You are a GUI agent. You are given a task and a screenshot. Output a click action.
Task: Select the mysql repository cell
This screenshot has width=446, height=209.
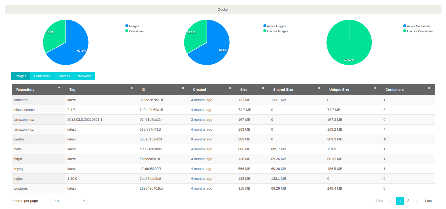point(38,169)
